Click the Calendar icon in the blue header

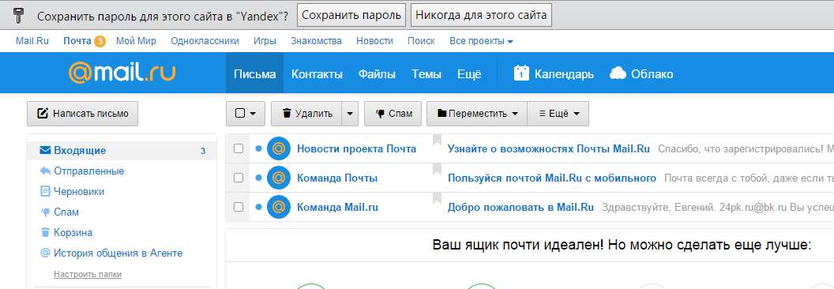pos(521,73)
